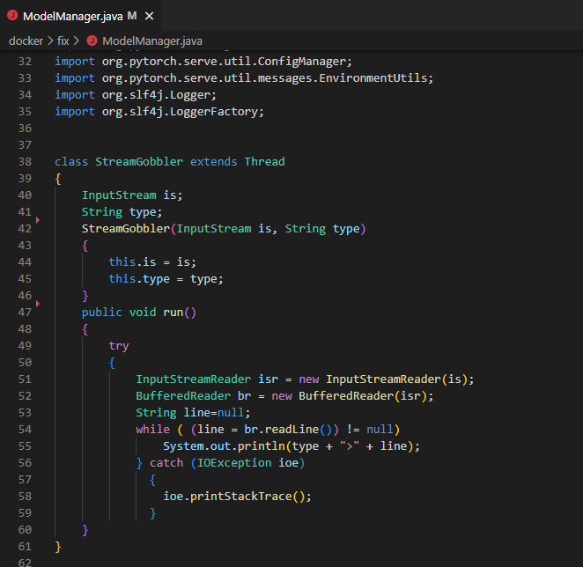The width and height of the screenshot is (583, 567).
Task: Click line number 38 in the gutter
Action: (x=25, y=162)
